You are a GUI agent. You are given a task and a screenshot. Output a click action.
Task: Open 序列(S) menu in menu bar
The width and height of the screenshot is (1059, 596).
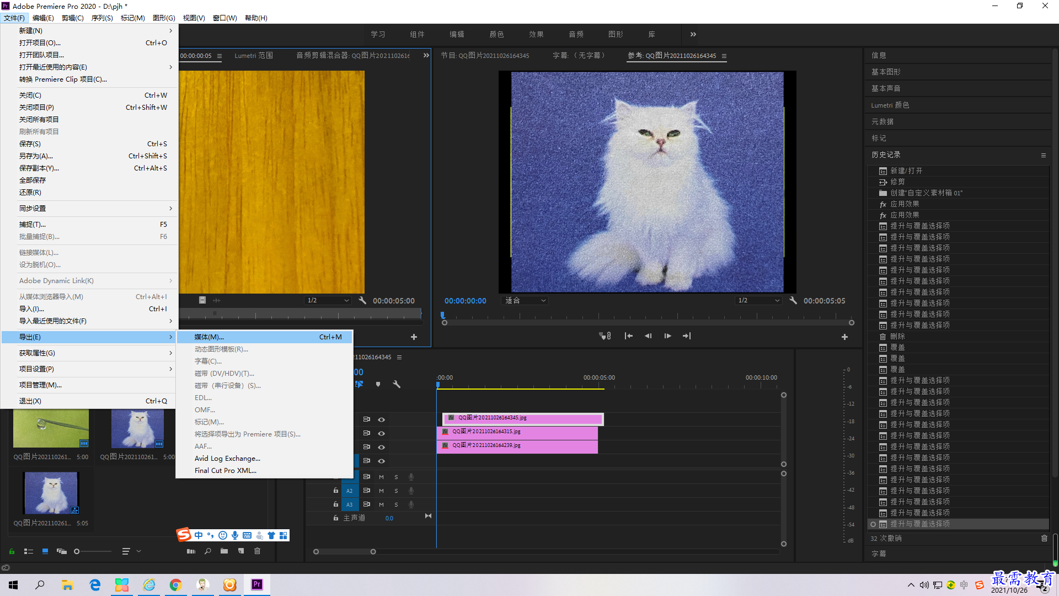102,18
